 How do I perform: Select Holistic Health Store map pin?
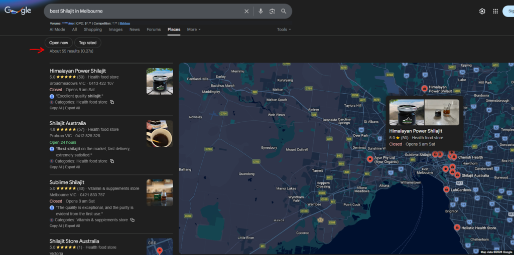pos(457,227)
